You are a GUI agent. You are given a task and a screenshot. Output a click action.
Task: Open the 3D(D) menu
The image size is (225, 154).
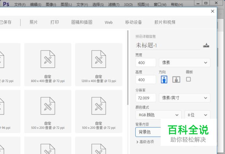128,5
